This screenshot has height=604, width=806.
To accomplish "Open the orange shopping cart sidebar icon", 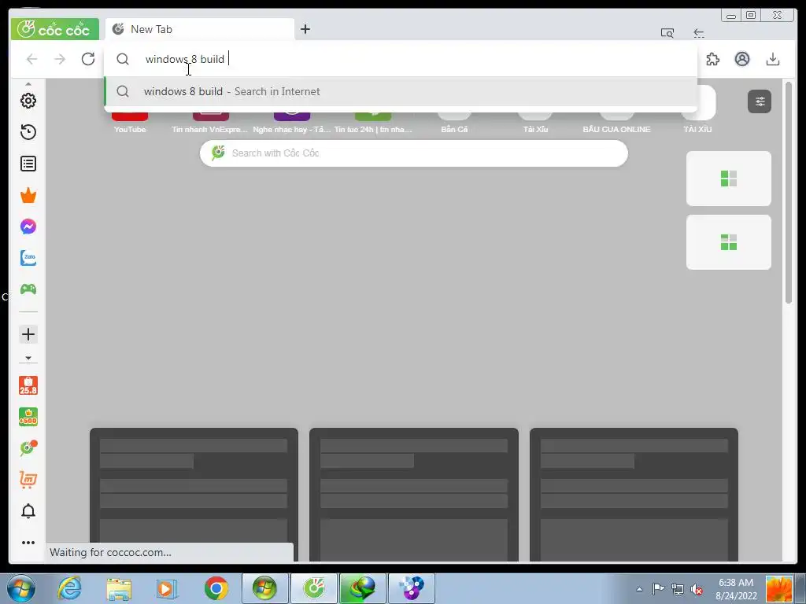I will tap(28, 479).
